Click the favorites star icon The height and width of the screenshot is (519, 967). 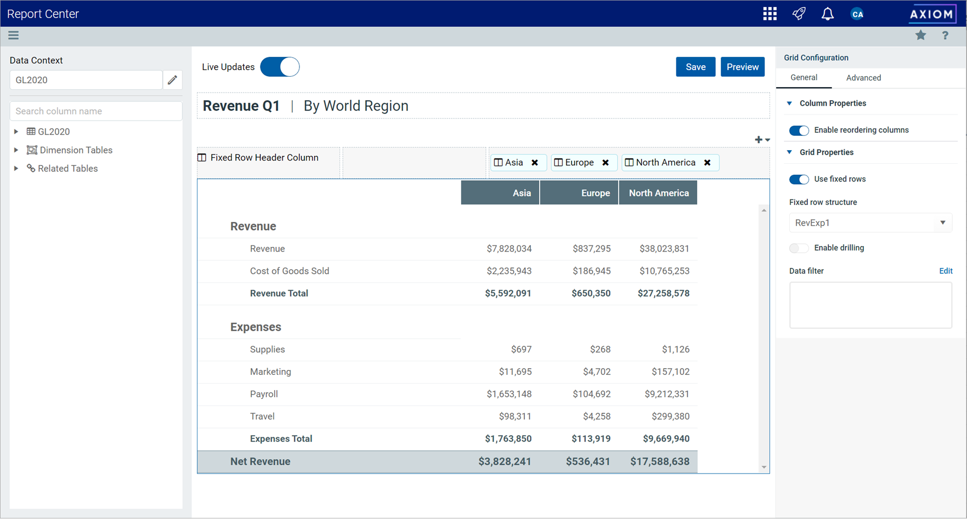(x=920, y=36)
